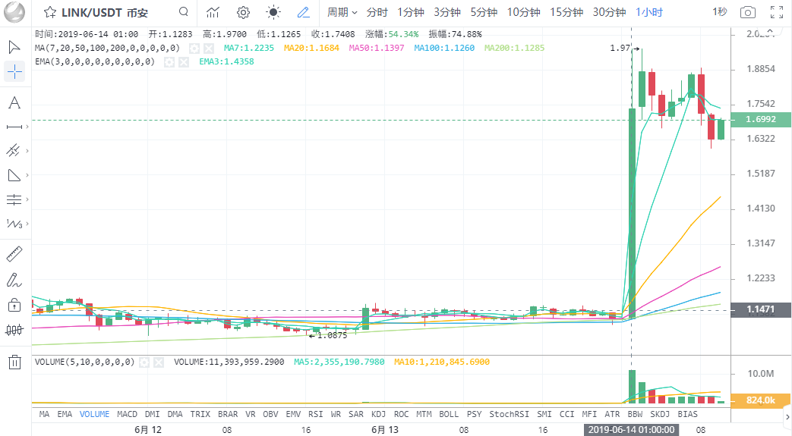
Task: Remove the MA indicator
Action: click(209, 49)
